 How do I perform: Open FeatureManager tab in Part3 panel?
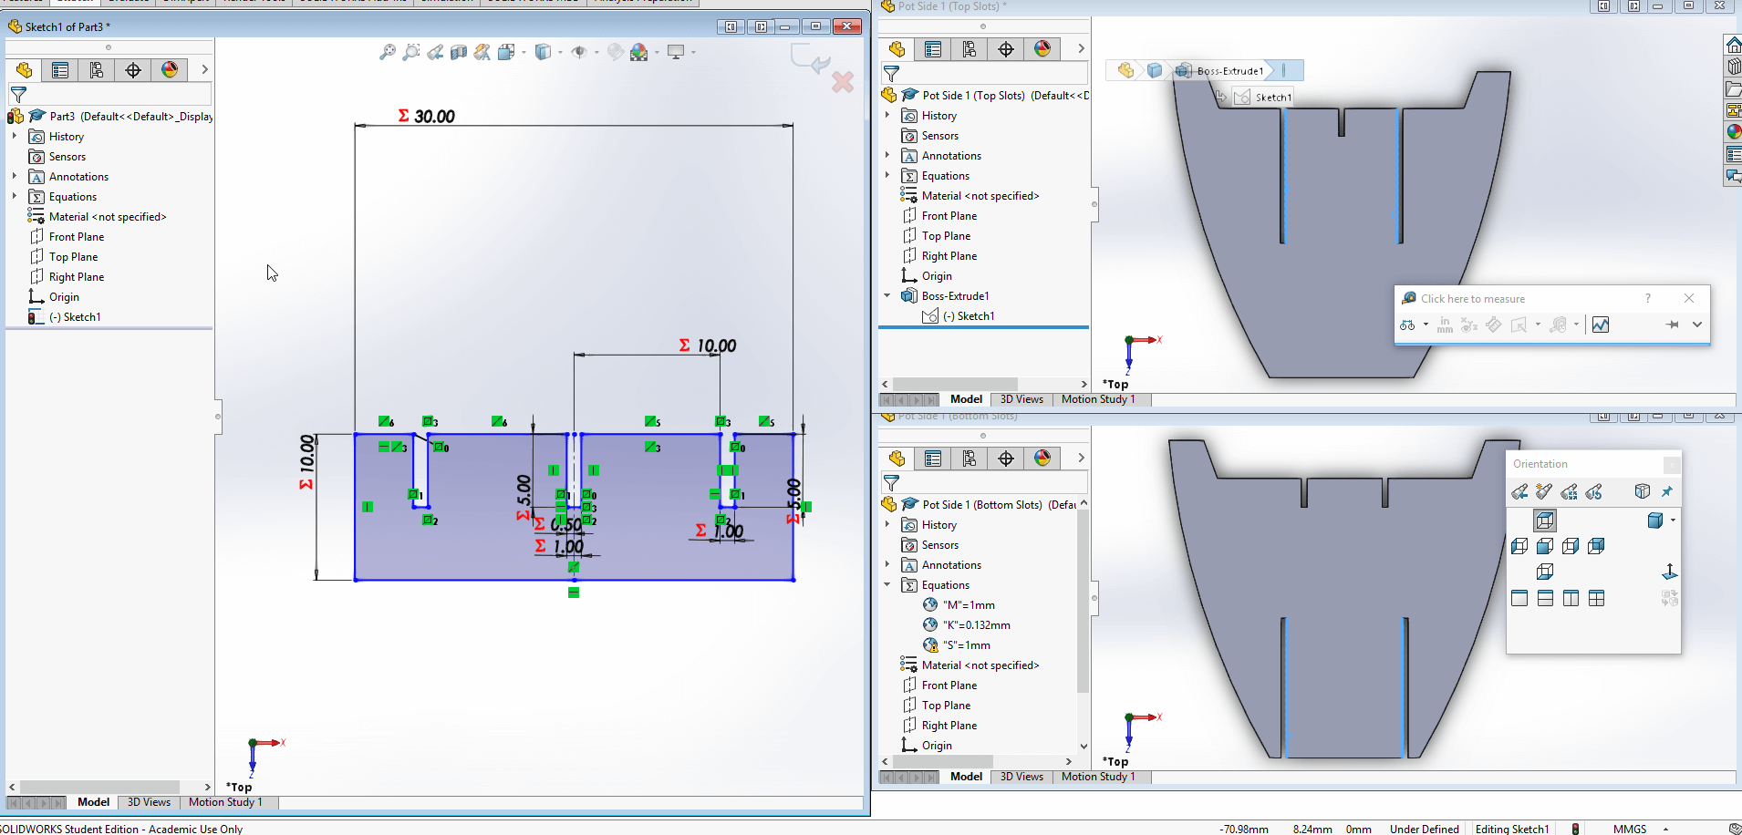pyautogui.click(x=24, y=70)
